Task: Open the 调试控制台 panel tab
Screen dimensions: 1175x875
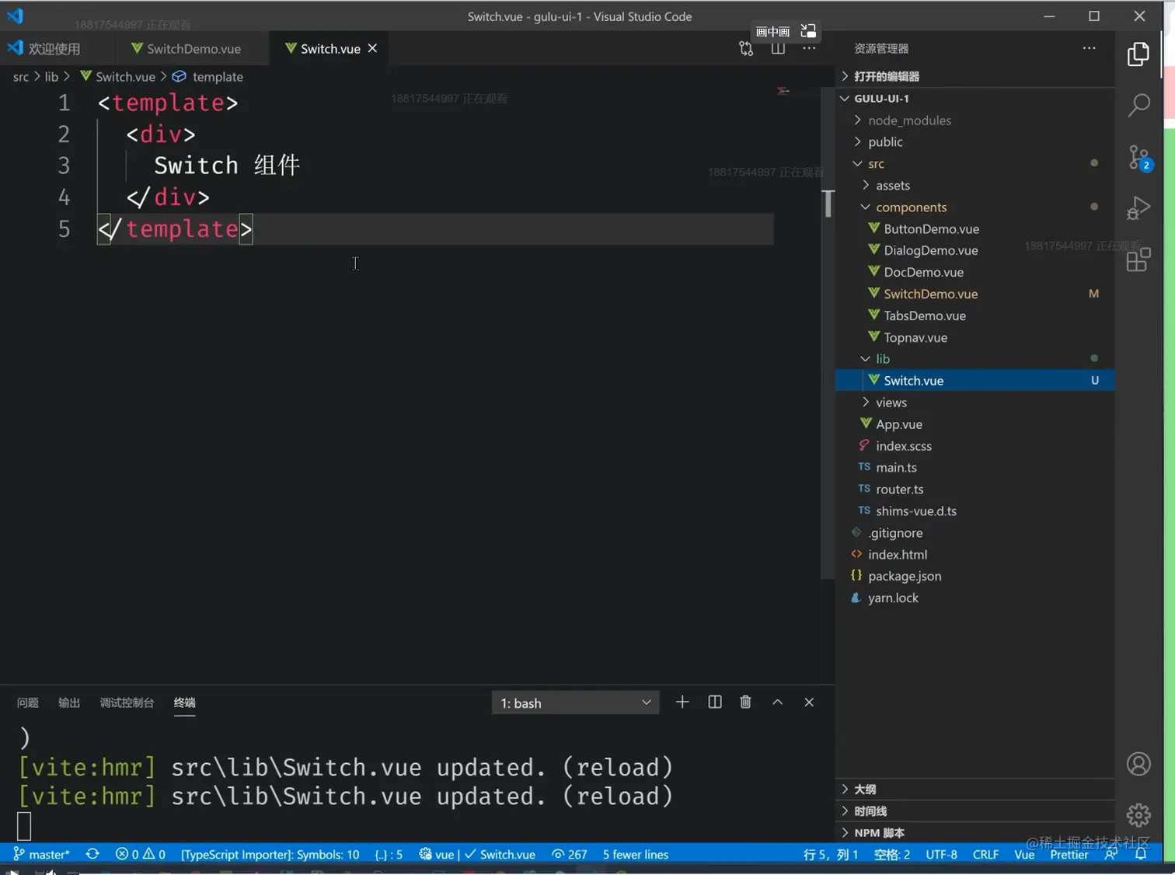Action: coord(127,702)
